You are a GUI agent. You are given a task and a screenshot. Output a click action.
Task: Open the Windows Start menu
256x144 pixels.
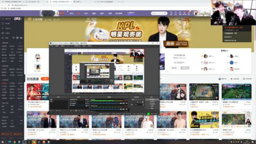(2, 142)
